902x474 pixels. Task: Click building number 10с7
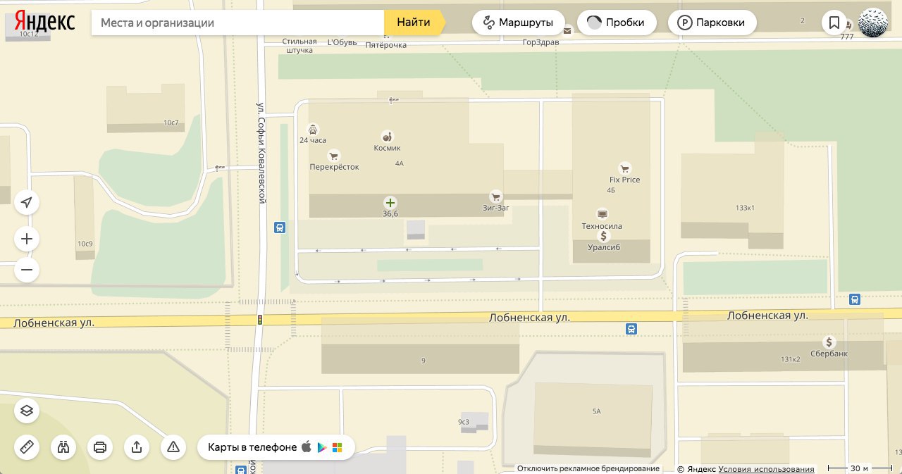(171, 123)
